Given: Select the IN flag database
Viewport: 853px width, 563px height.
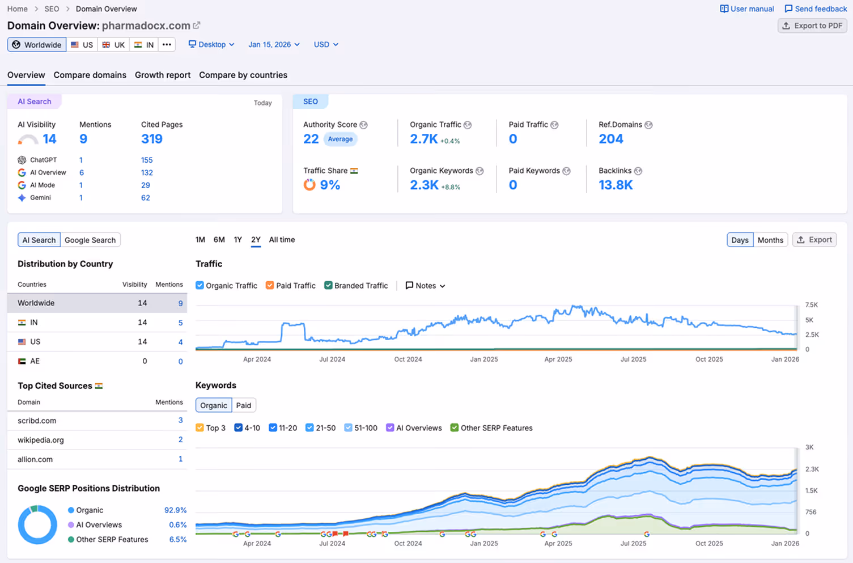Looking at the screenshot, I should [x=144, y=45].
